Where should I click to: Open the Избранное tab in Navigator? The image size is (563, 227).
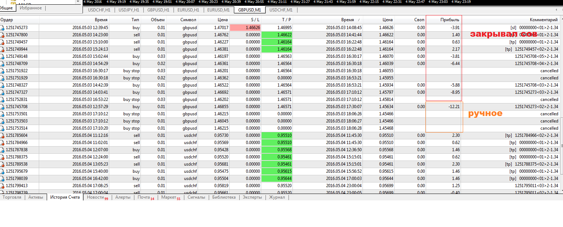coord(31,8)
